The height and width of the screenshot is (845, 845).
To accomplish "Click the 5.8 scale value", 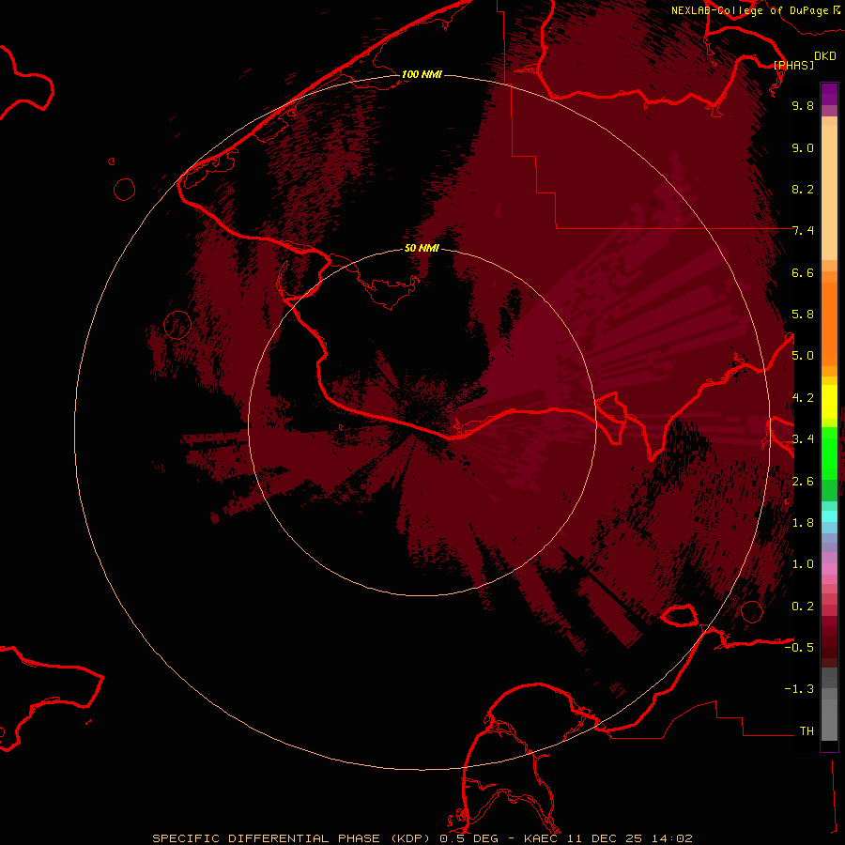I will [x=803, y=315].
